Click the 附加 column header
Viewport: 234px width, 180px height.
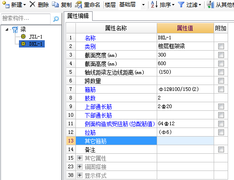click(x=221, y=28)
